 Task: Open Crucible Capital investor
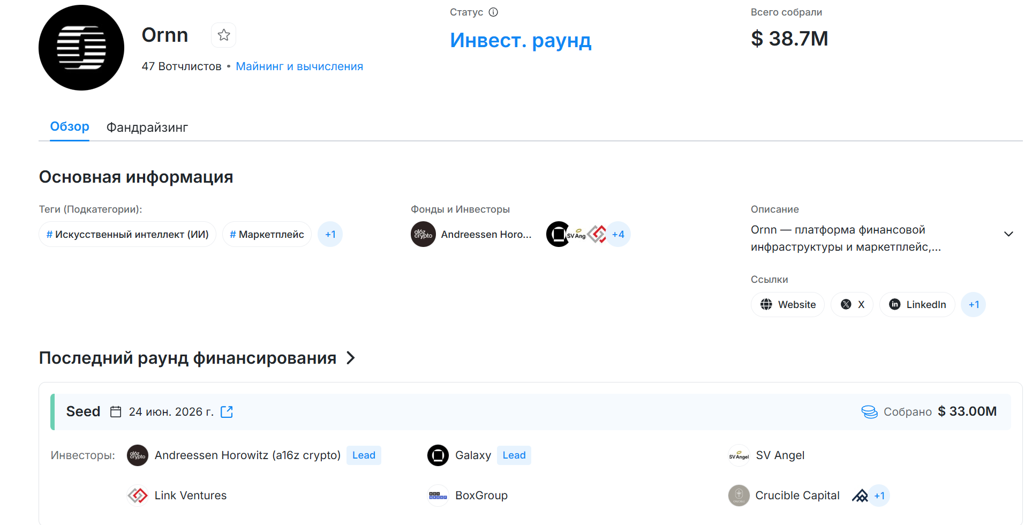pos(797,496)
